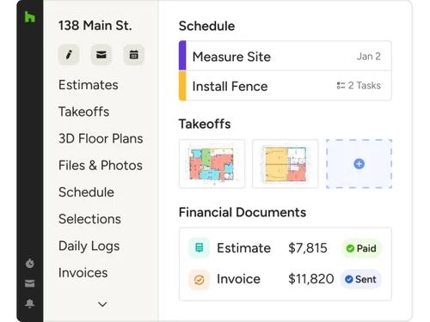Viewport: 430px width, 322px height.
Task: Click the dashed add new takeoff box
Action: coord(359,164)
